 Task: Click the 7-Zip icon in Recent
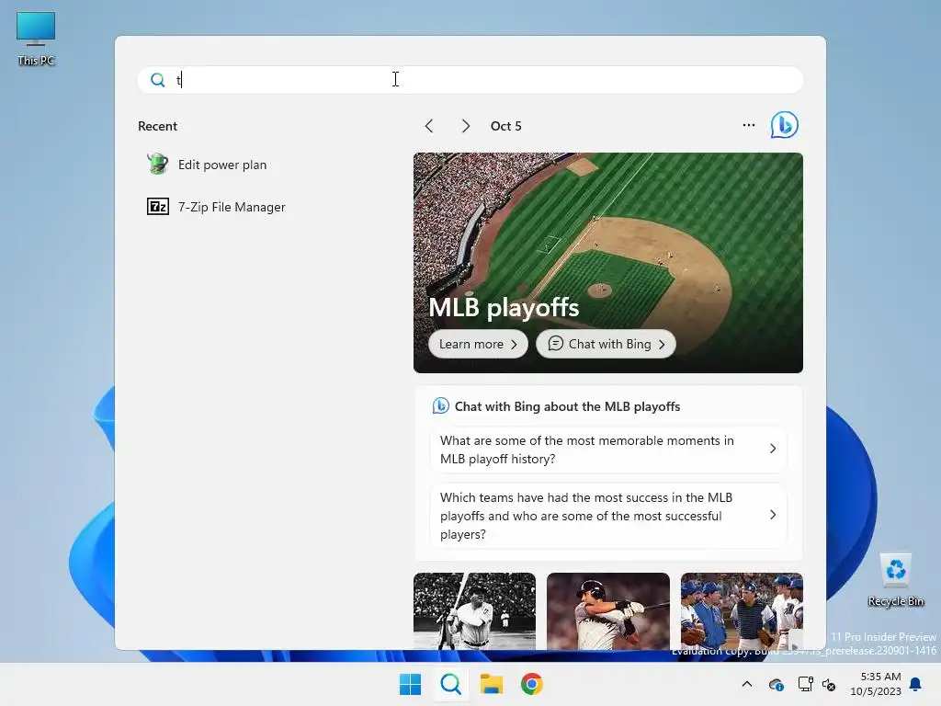[x=158, y=207]
